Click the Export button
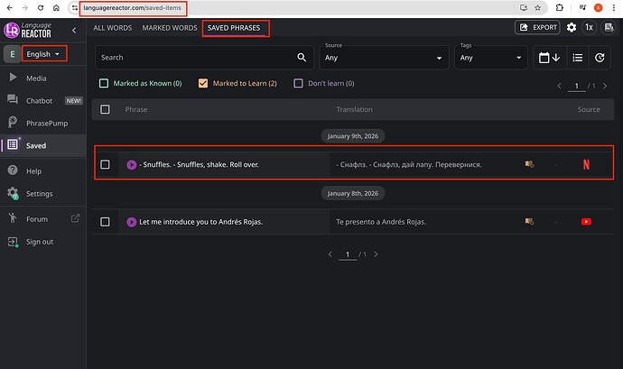Image resolution: width=623 pixels, height=369 pixels. (x=536, y=28)
